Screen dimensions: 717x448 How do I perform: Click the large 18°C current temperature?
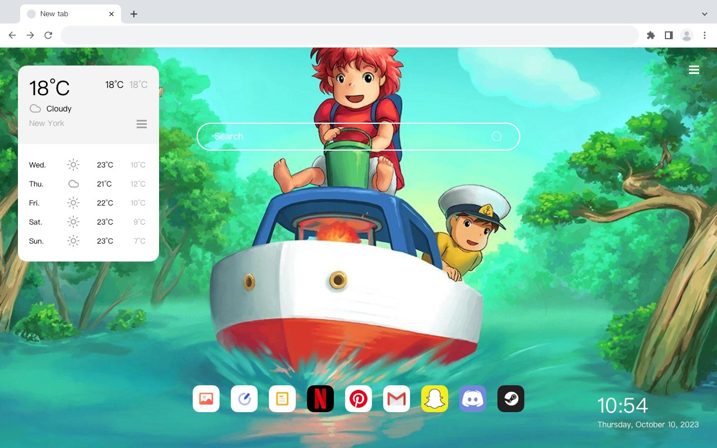[x=49, y=88]
